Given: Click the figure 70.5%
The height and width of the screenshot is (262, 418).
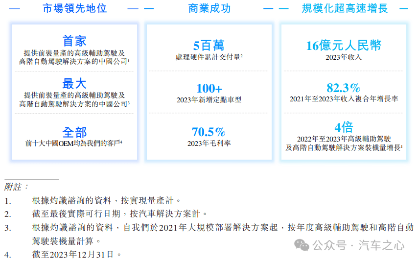Looking at the screenshot, I should (209, 132).
